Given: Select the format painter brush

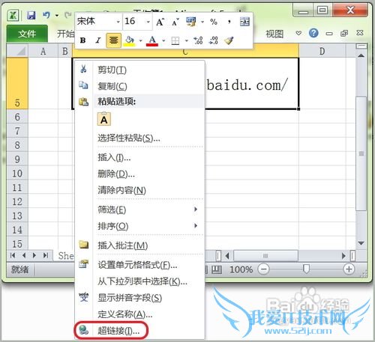Looking at the screenshot, I should (x=229, y=40).
